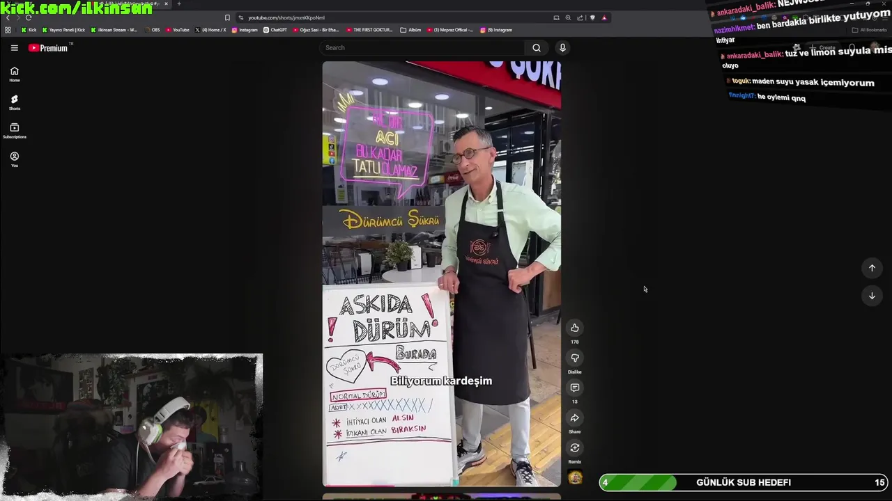Click the Short video player to pause
The image size is (892, 501).
(442, 273)
